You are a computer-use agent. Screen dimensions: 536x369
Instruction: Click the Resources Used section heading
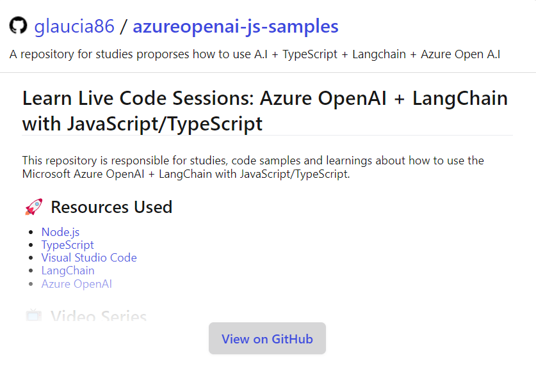pos(111,207)
